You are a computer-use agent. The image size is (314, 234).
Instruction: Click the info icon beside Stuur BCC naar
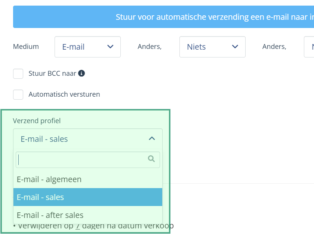81,74
